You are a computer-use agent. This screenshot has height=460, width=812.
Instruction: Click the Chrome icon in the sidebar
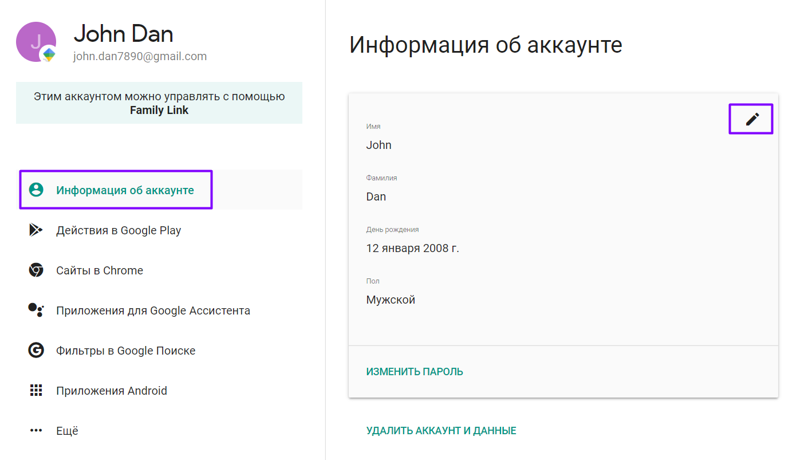(x=36, y=270)
